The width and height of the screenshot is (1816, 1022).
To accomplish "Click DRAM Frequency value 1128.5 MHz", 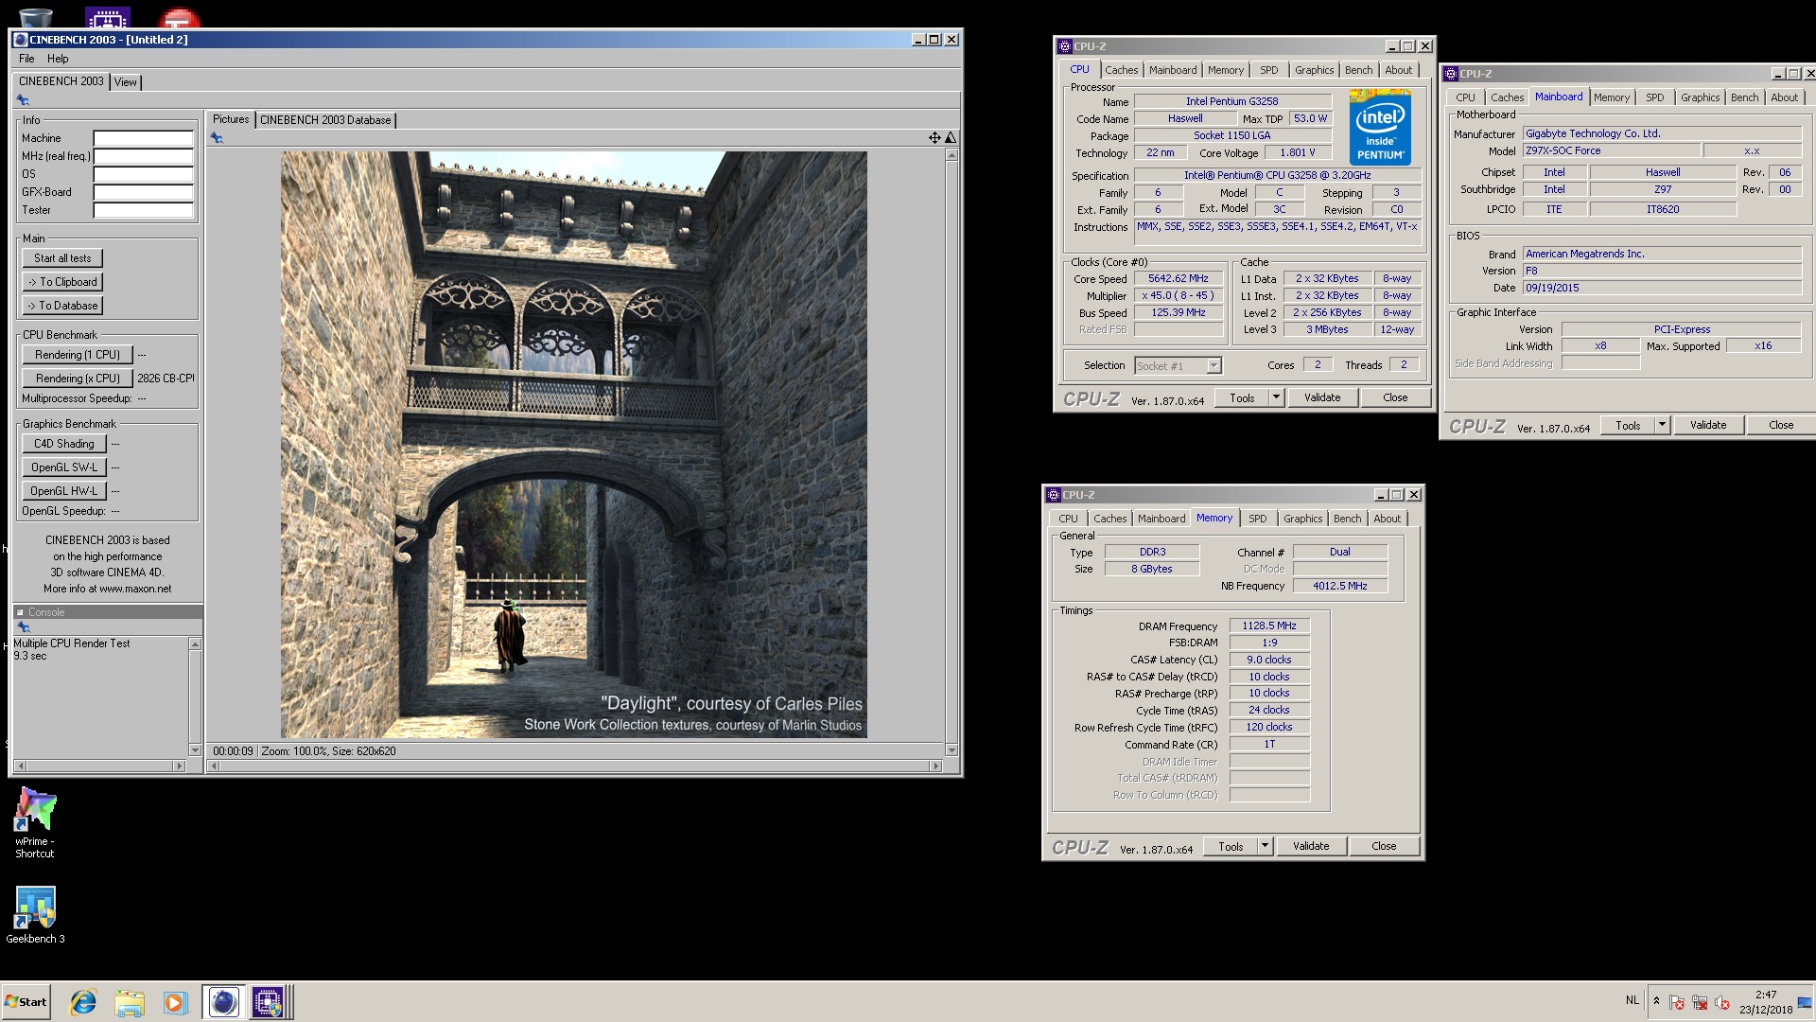I will 1269,626.
